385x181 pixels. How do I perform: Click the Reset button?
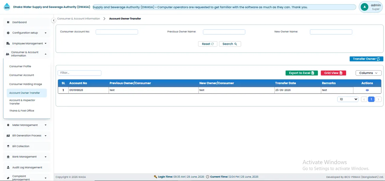click(x=208, y=44)
